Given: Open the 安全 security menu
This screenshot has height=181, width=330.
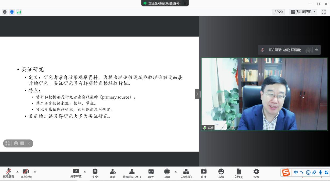Looking at the screenshot, I should click(95, 173).
